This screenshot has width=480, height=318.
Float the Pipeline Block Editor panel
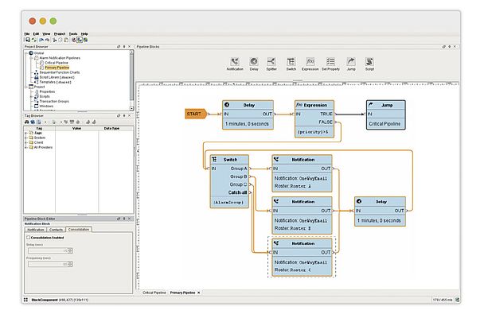[119, 219]
